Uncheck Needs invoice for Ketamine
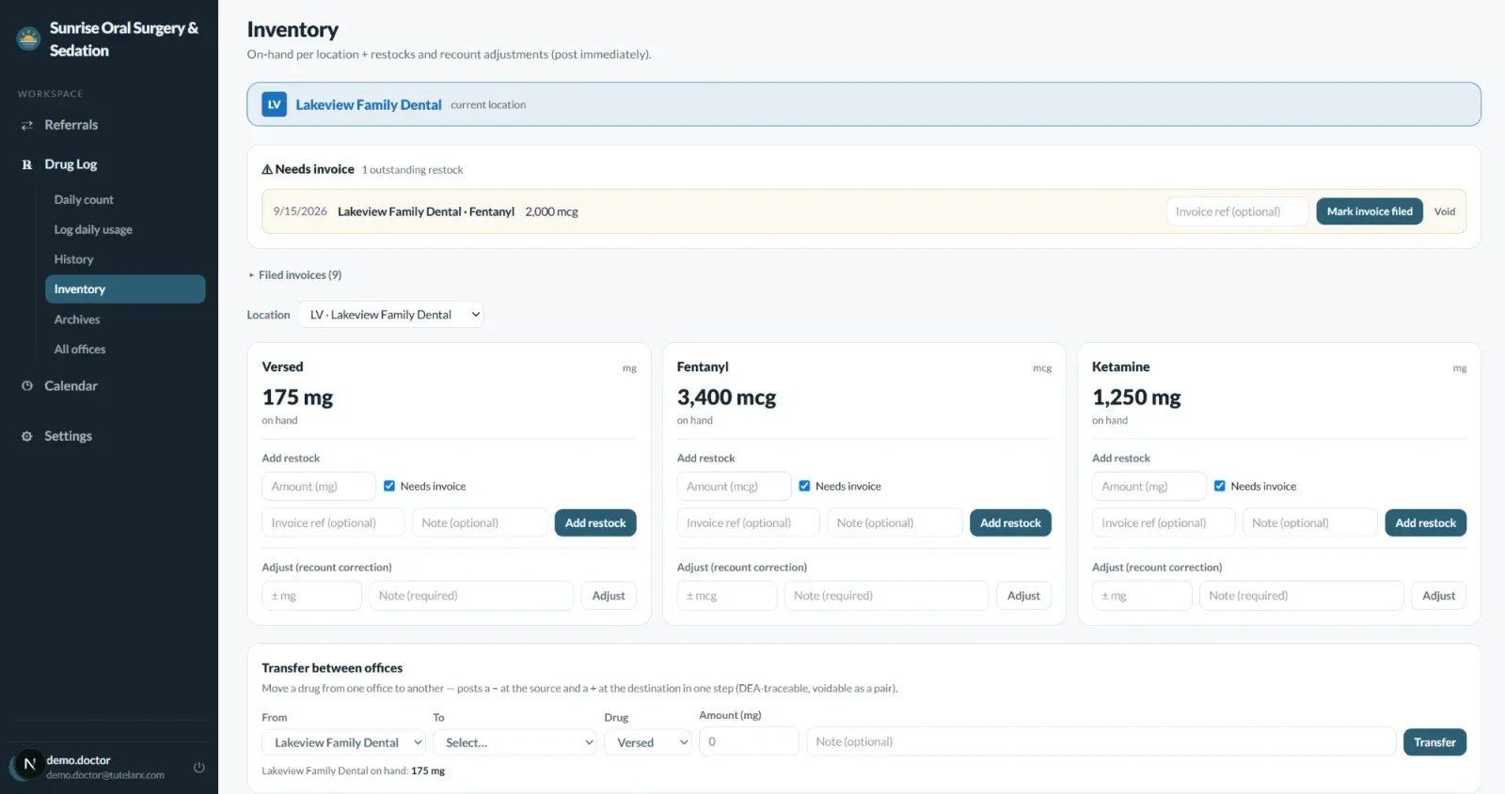This screenshot has width=1505, height=794. (1219, 486)
